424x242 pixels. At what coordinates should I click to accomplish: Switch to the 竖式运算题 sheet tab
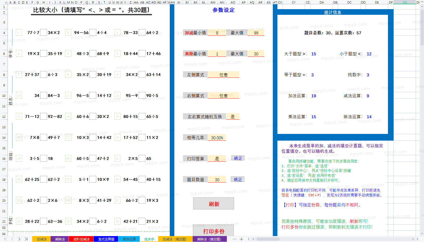[x=106, y=239]
